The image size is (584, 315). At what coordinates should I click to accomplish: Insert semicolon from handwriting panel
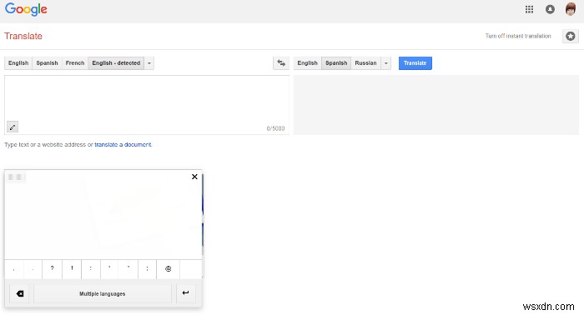(x=147, y=269)
